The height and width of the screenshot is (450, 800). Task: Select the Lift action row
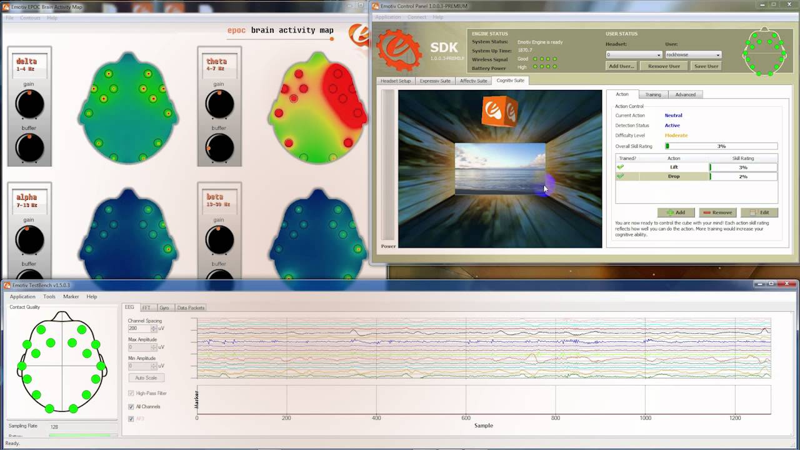click(x=696, y=167)
